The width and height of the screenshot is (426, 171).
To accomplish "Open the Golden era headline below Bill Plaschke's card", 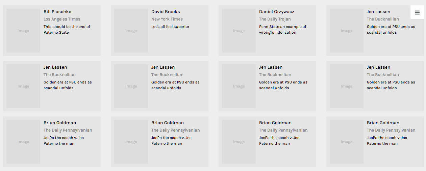I will click(x=68, y=85).
